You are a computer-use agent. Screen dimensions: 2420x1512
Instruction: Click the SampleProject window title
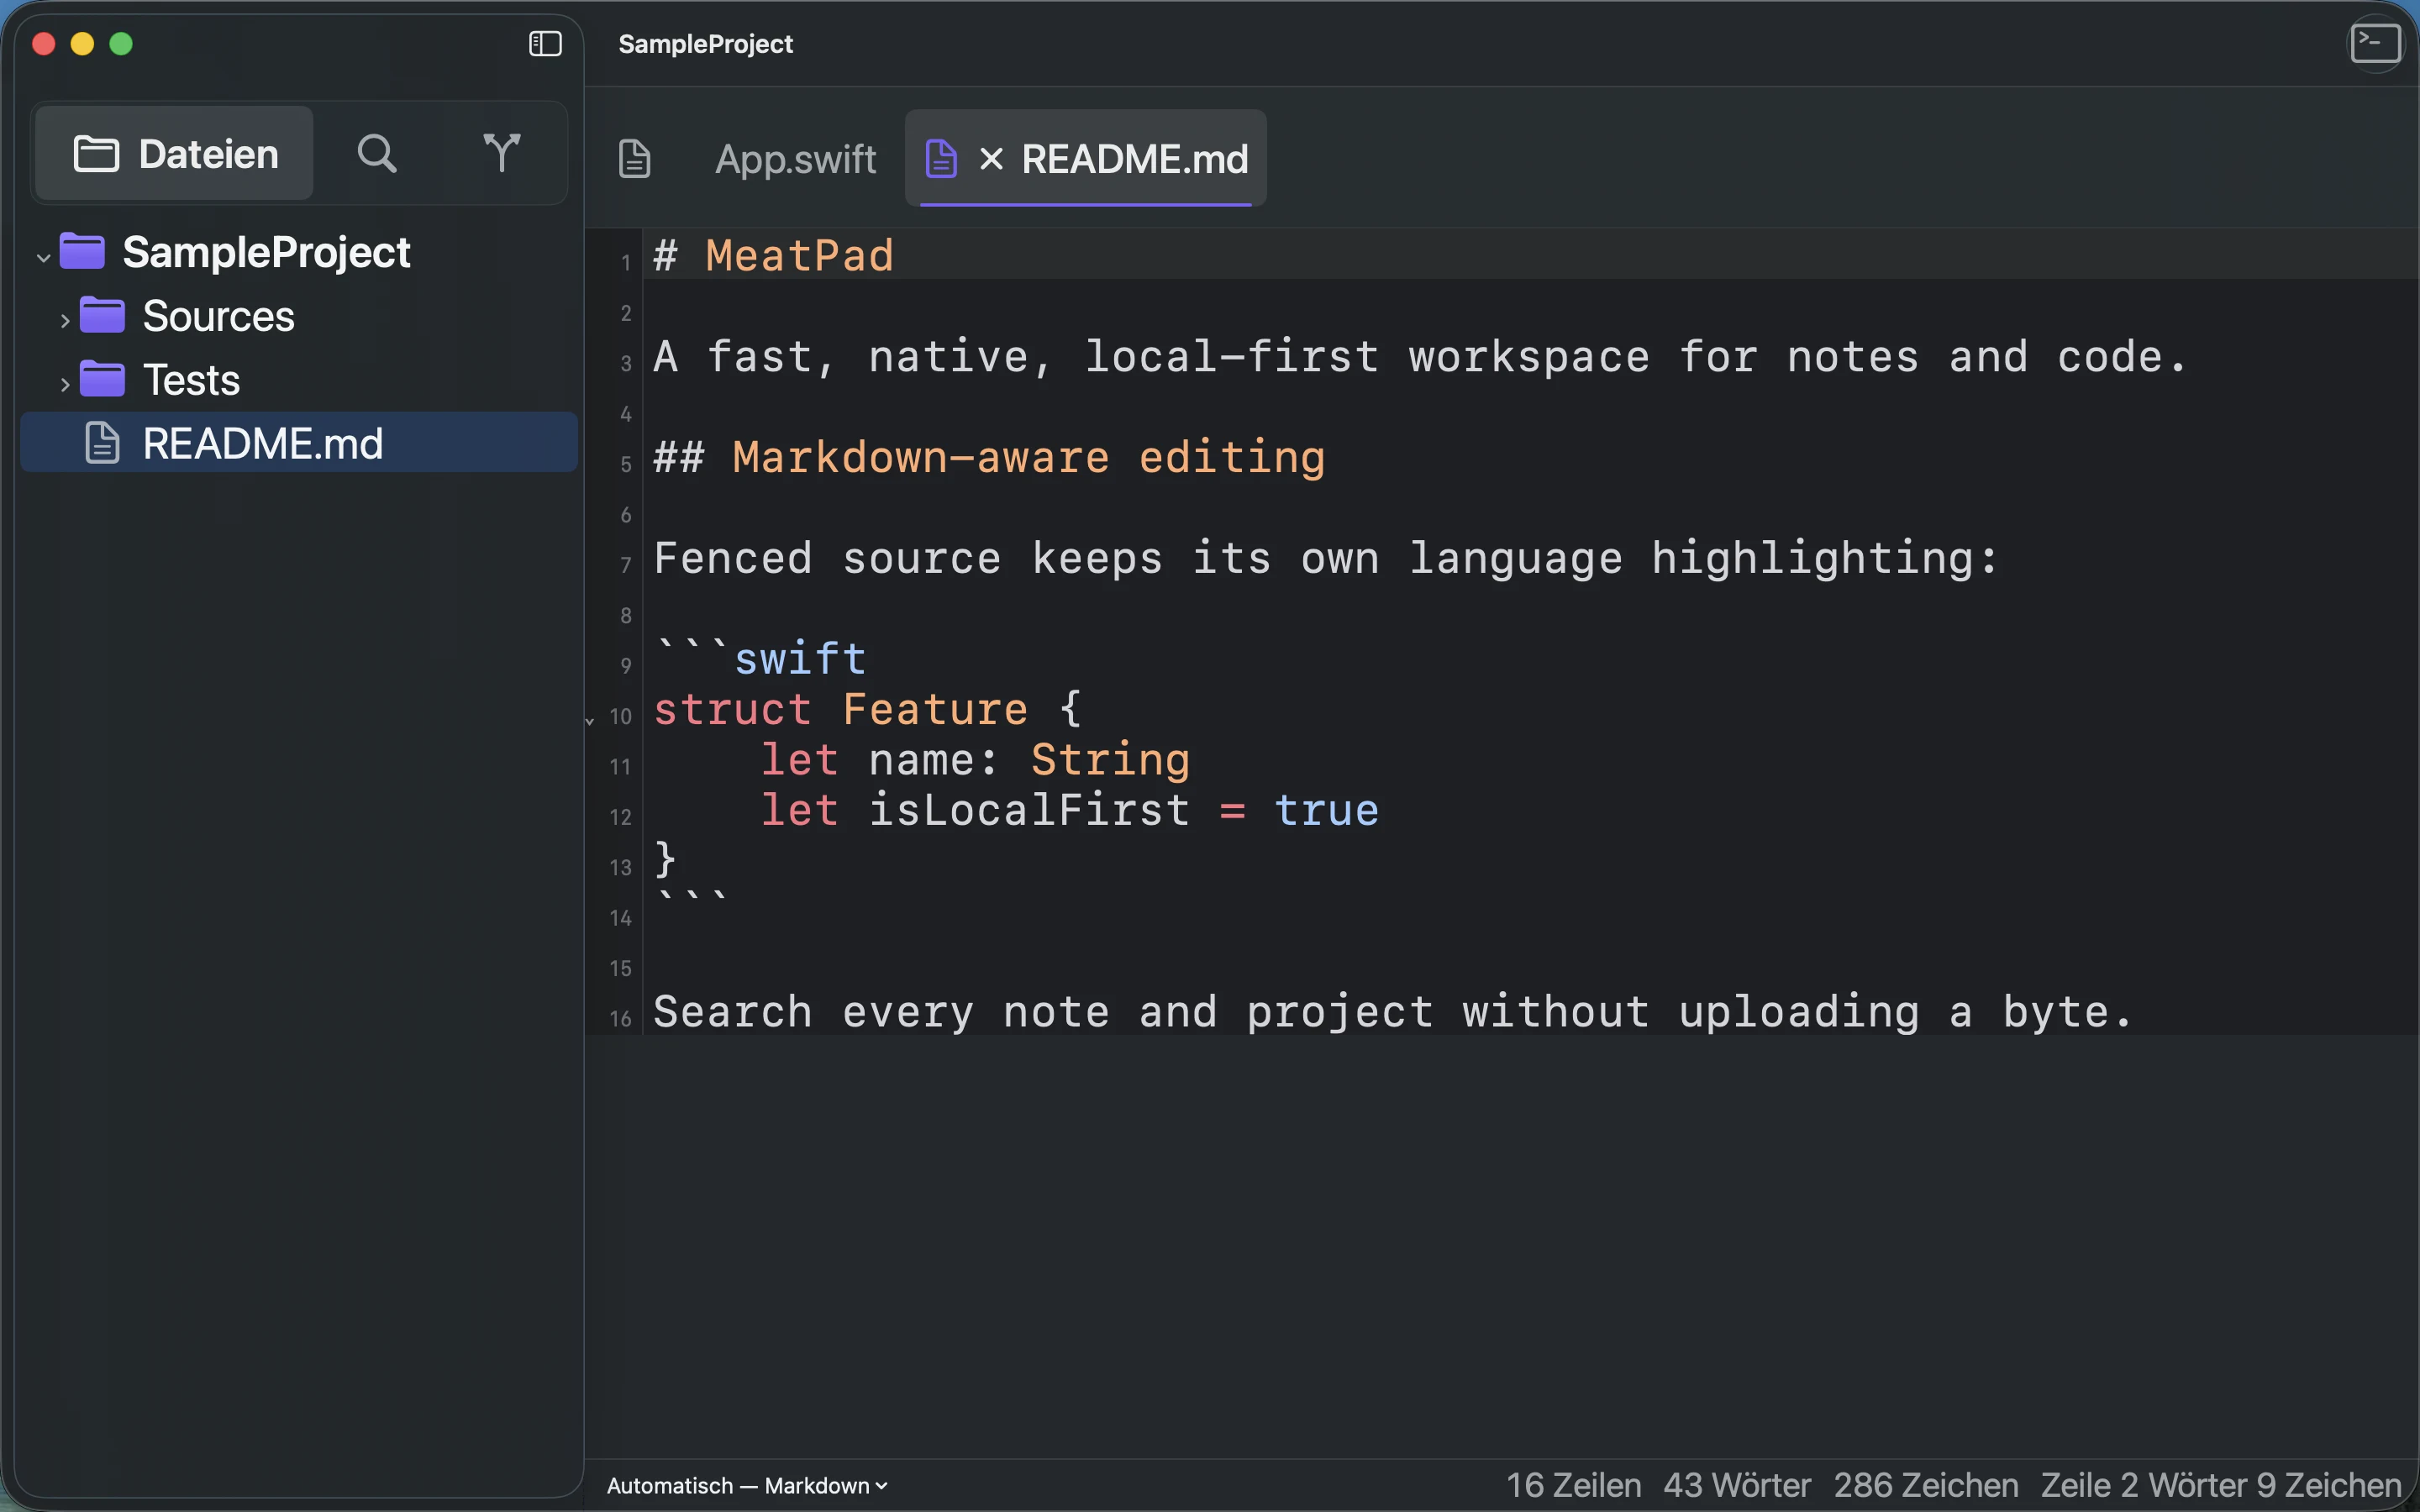[705, 44]
